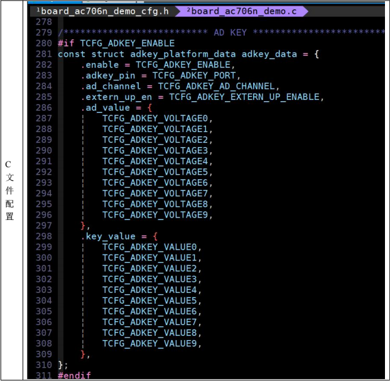Click TCFG_ADKEY_VALUE0 entry
This screenshot has height=381, width=390.
(x=149, y=247)
